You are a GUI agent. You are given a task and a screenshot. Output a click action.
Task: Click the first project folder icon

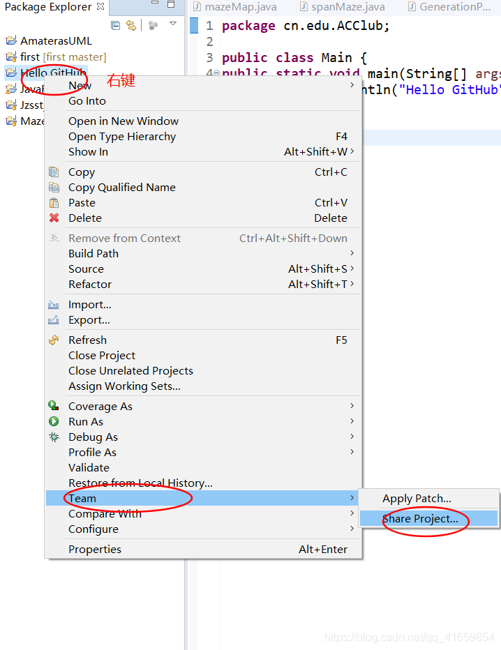pos(11,56)
